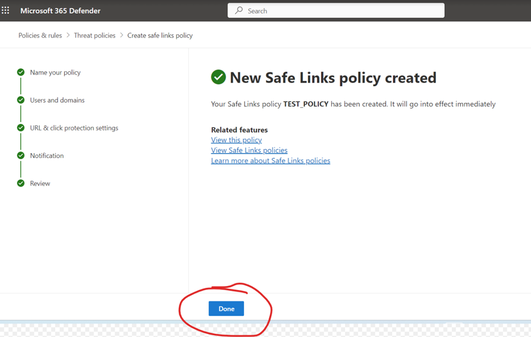531x337 pixels.
Task: Click the green check next to URL & click protection settings
Action: point(21,128)
